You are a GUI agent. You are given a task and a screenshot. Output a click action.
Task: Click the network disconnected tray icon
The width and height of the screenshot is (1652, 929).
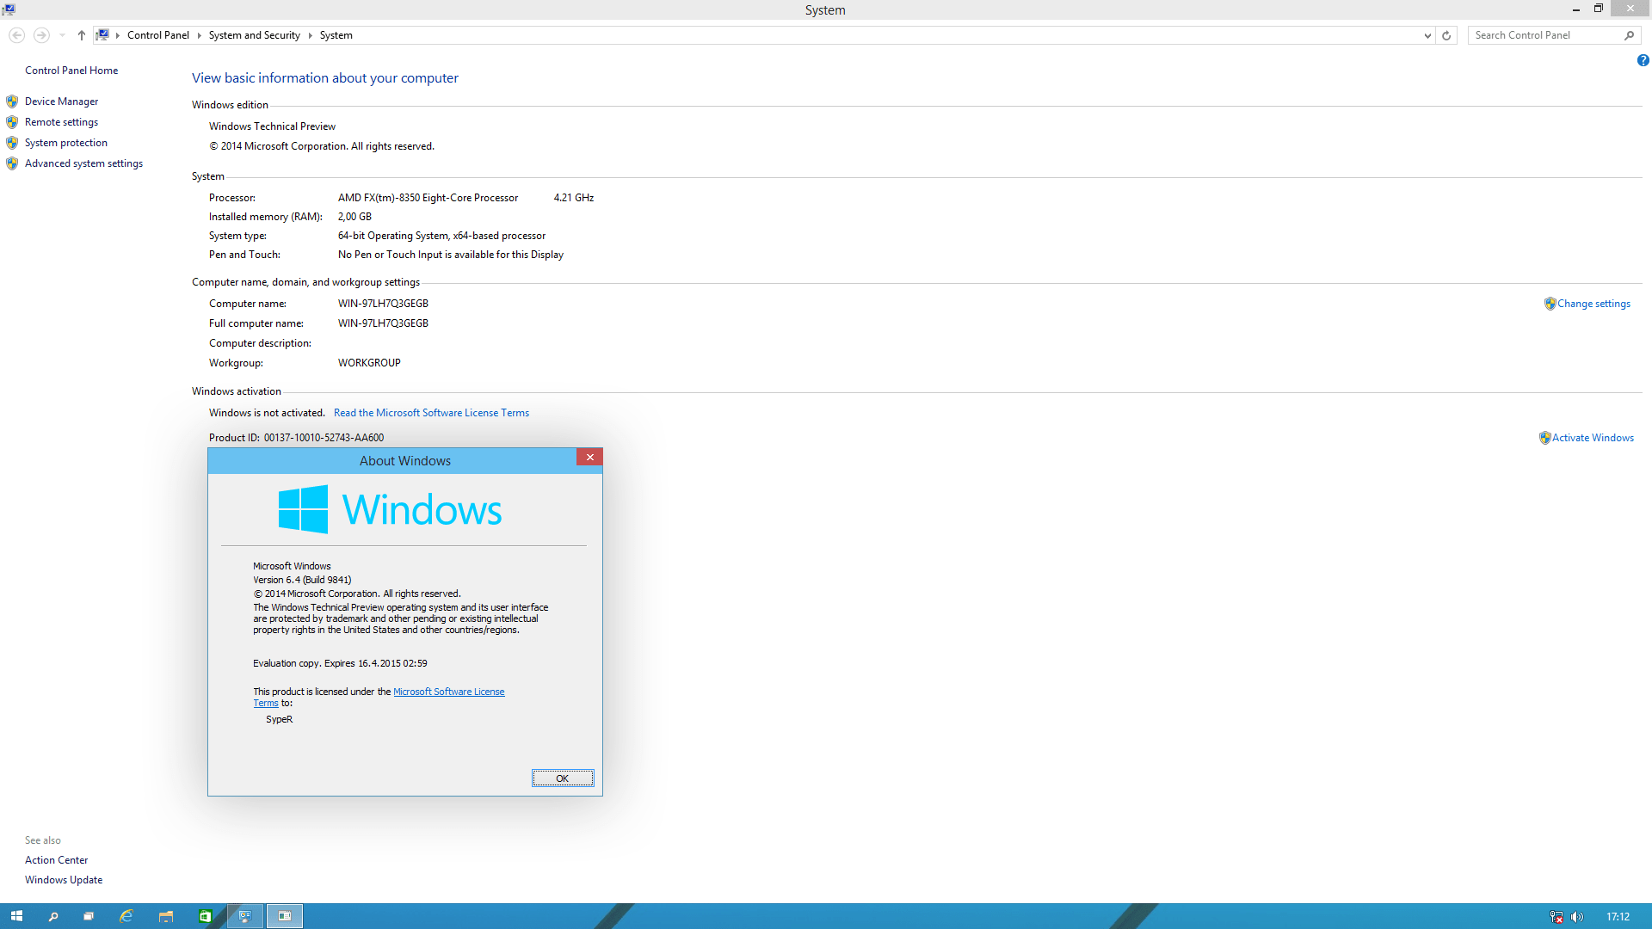click(x=1556, y=917)
